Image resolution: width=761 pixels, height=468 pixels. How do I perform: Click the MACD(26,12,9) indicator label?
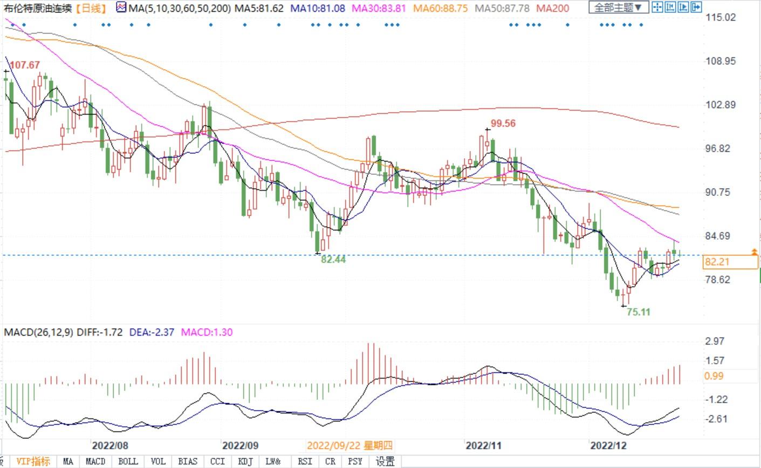(38, 332)
